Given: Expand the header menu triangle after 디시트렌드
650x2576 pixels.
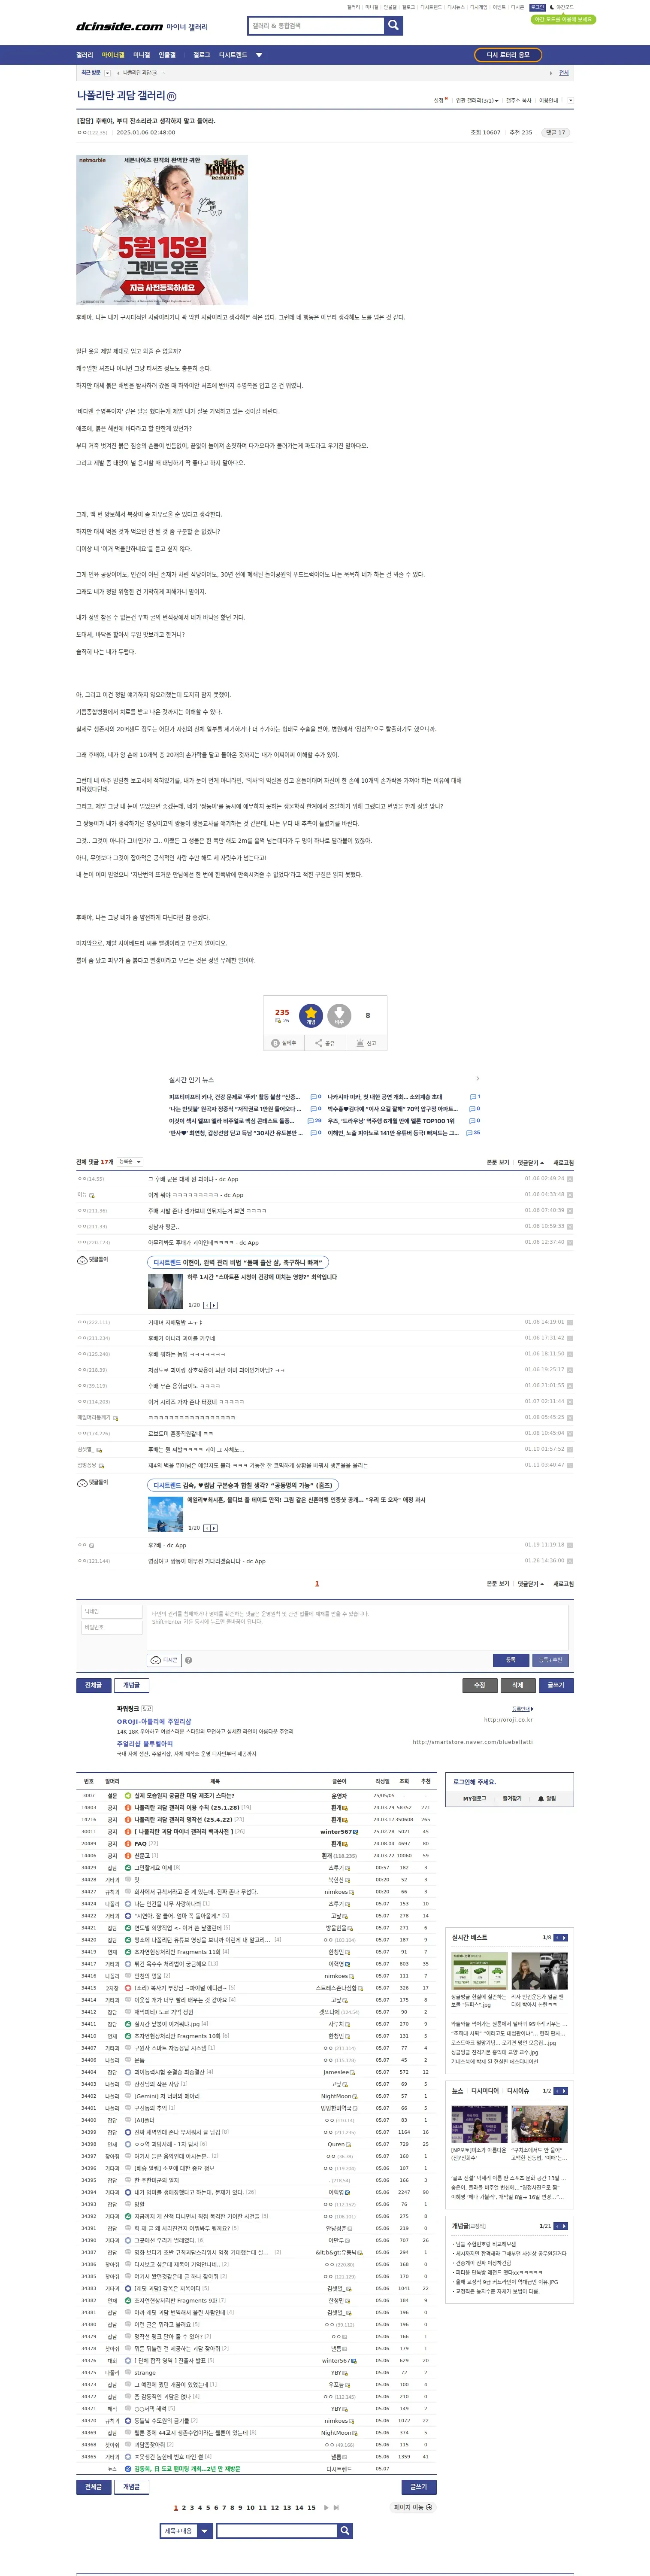Looking at the screenshot, I should pos(259,55).
